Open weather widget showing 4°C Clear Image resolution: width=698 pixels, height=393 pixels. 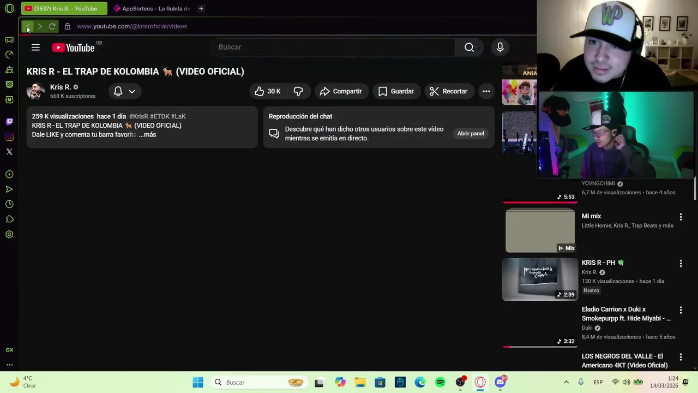pyautogui.click(x=23, y=382)
